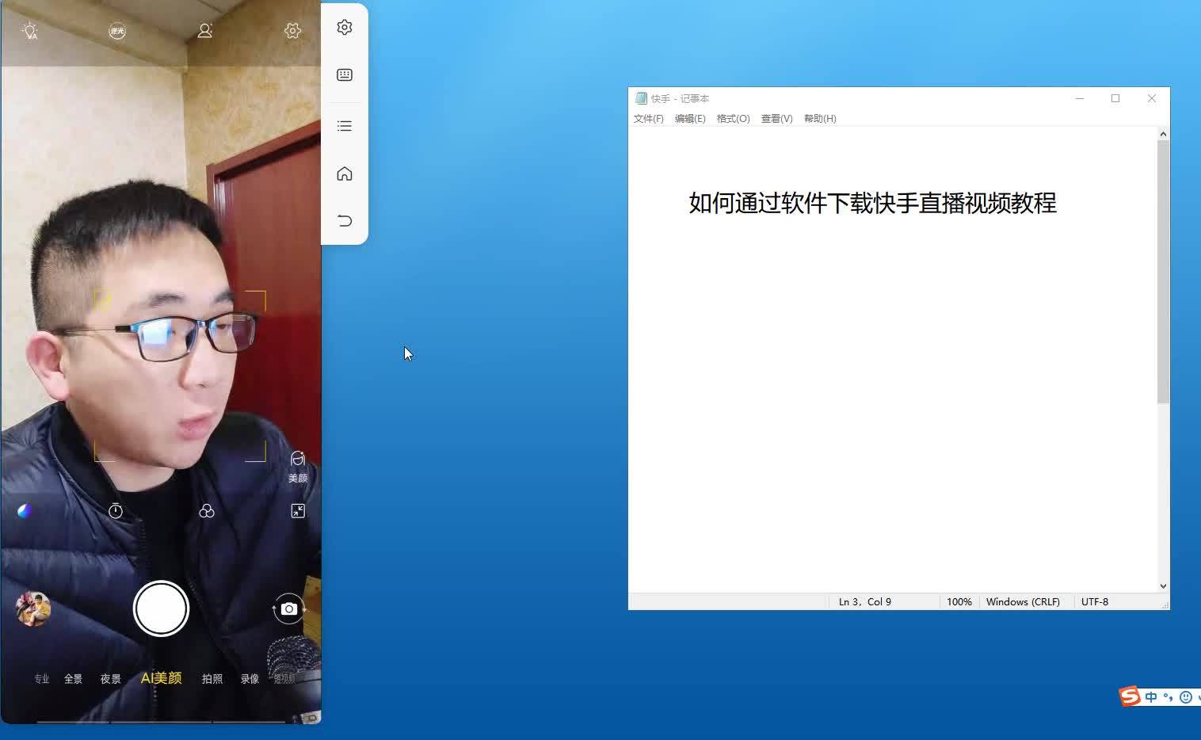Image resolution: width=1201 pixels, height=740 pixels.
Task: Open the 文件(F) menu in Notepad
Action: 649,119
